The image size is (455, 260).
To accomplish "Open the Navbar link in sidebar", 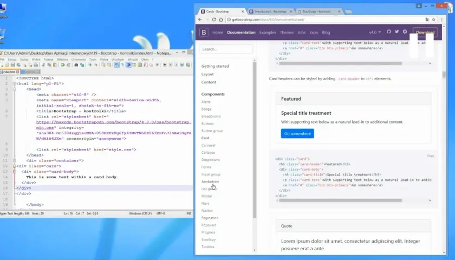I will click(x=207, y=210).
